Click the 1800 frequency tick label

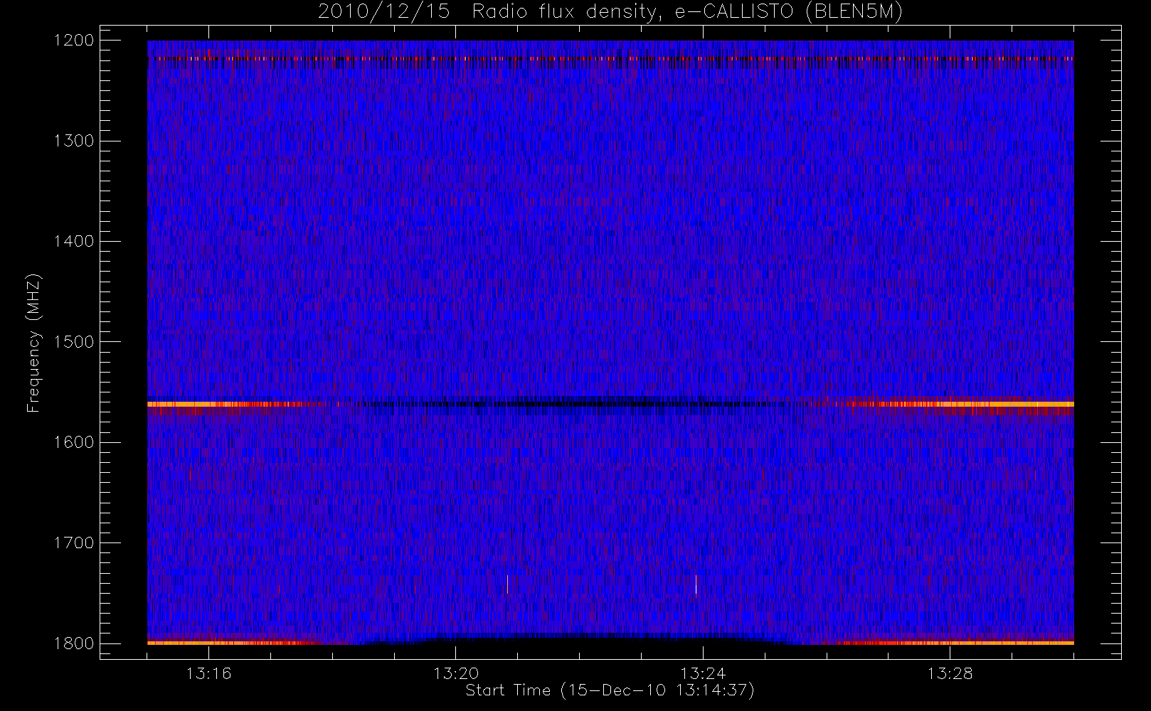74,643
